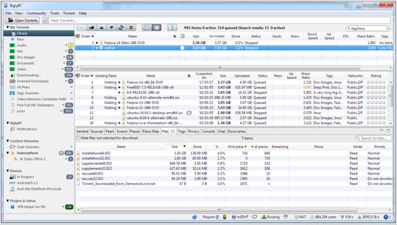Image resolution: width=397 pixels, height=225 pixels.
Task: Click the chat bubble status bar icon
Action: 255,217
